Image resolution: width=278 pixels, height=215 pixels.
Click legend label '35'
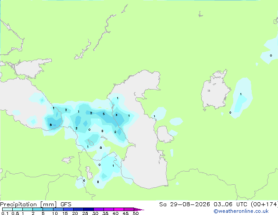pos(105,213)
